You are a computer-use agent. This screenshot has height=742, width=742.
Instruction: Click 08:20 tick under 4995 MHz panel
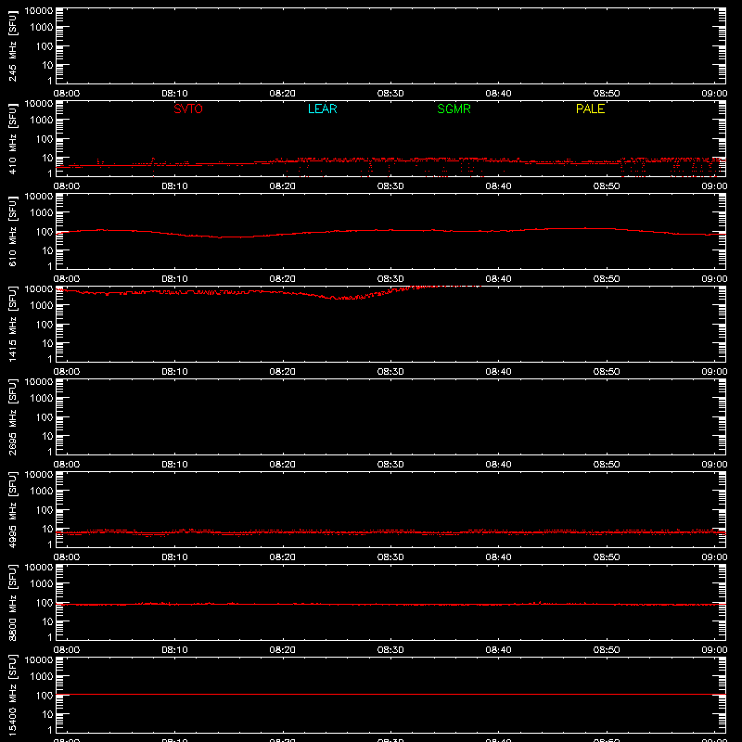tap(283, 557)
